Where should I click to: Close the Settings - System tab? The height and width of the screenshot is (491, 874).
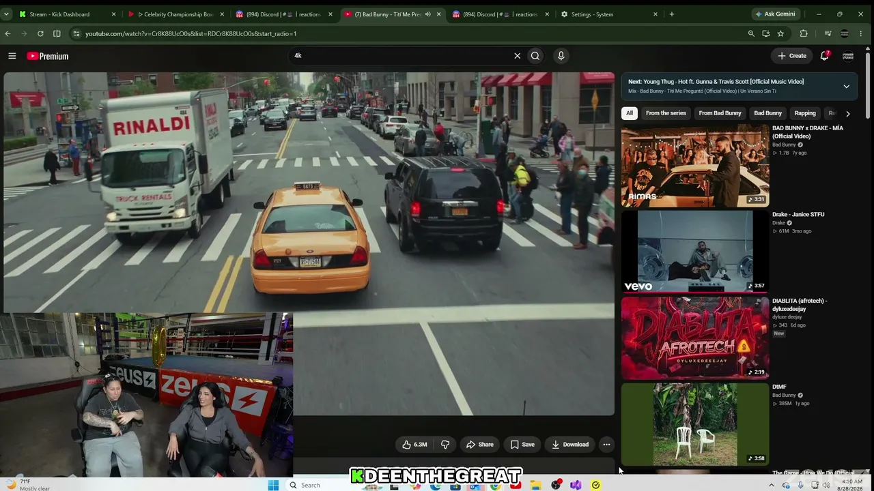655,14
